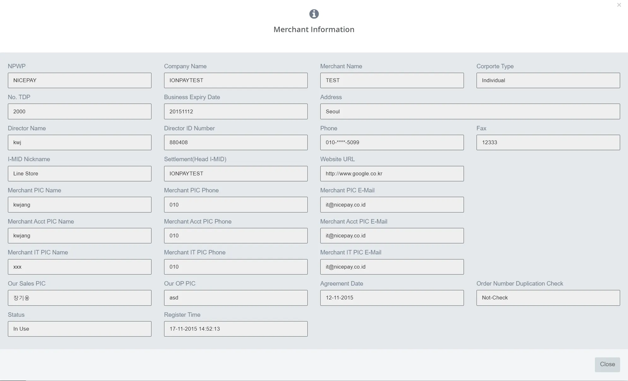The width and height of the screenshot is (628, 381).
Task: Click the Address field showing Seoul
Action: [x=470, y=111]
